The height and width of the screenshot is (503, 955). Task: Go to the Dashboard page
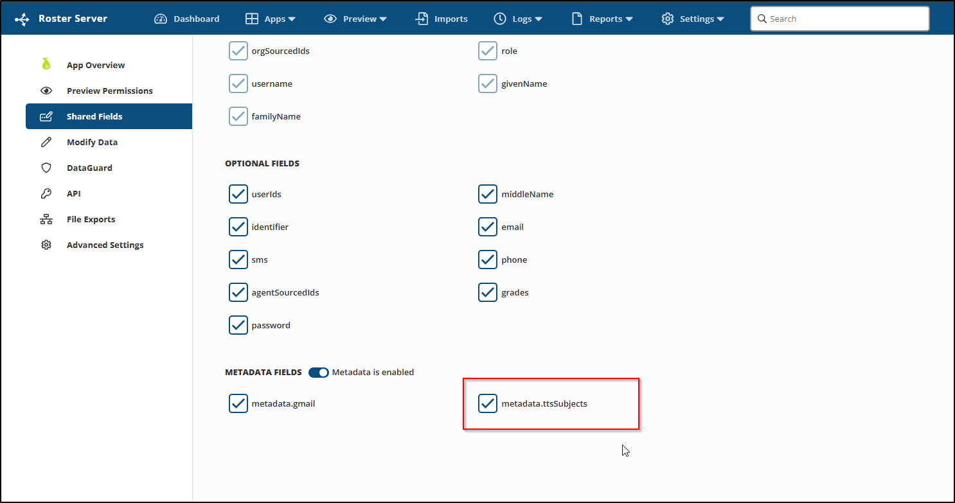187,19
